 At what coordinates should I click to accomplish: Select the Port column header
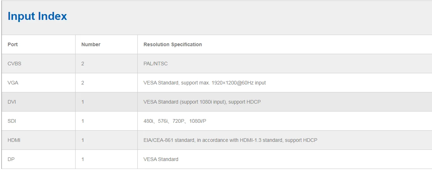tap(13, 44)
